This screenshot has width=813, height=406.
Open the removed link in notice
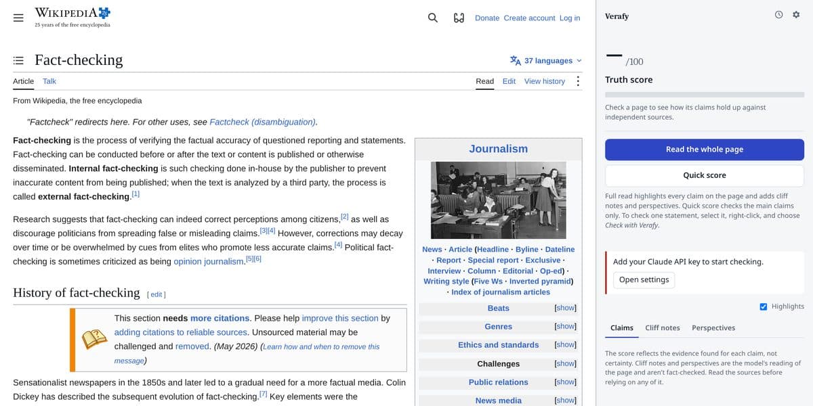[x=192, y=346]
